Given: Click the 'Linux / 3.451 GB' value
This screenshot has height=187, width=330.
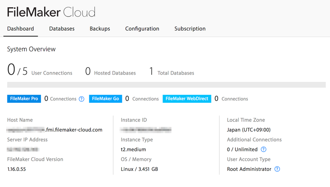Looking at the screenshot, I should 139,169.
